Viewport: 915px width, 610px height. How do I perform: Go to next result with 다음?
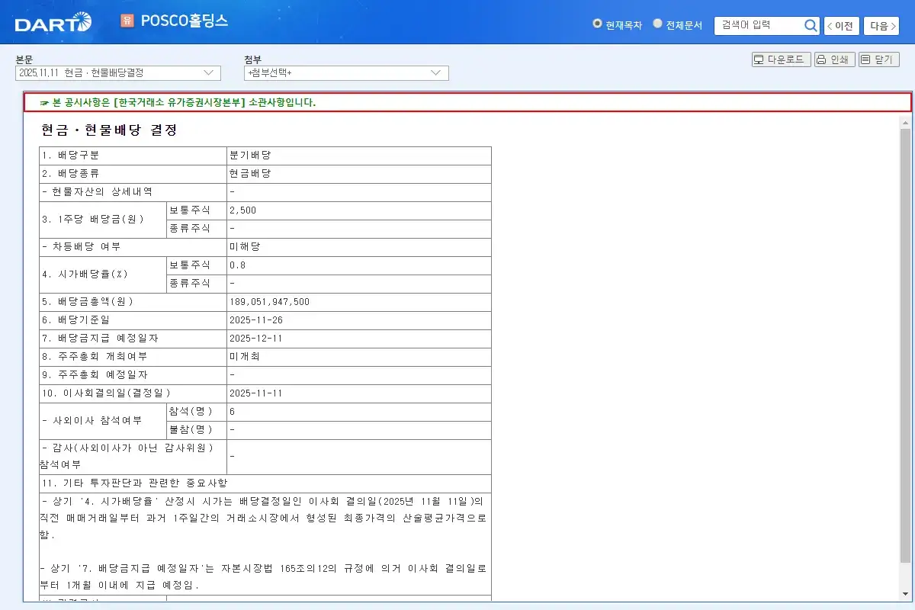881,26
